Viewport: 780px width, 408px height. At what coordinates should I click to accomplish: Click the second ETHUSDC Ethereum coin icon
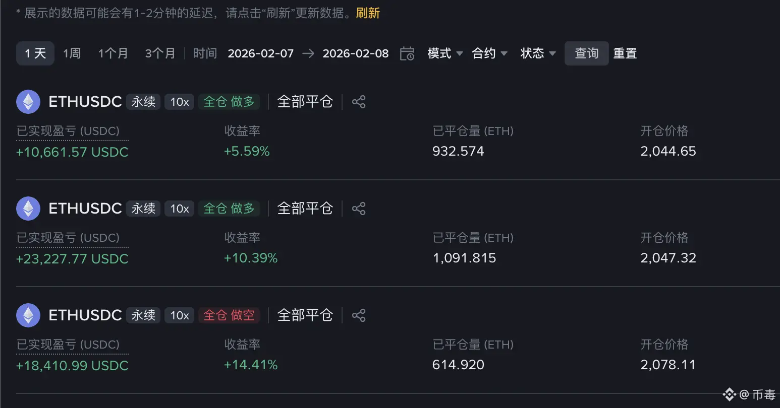(28, 209)
